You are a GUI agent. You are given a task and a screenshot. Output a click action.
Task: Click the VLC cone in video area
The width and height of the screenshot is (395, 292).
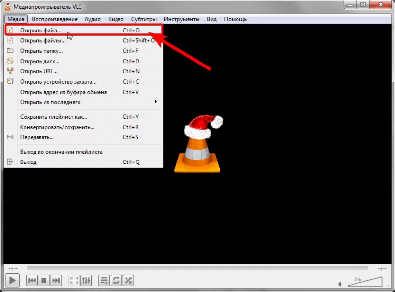click(199, 144)
